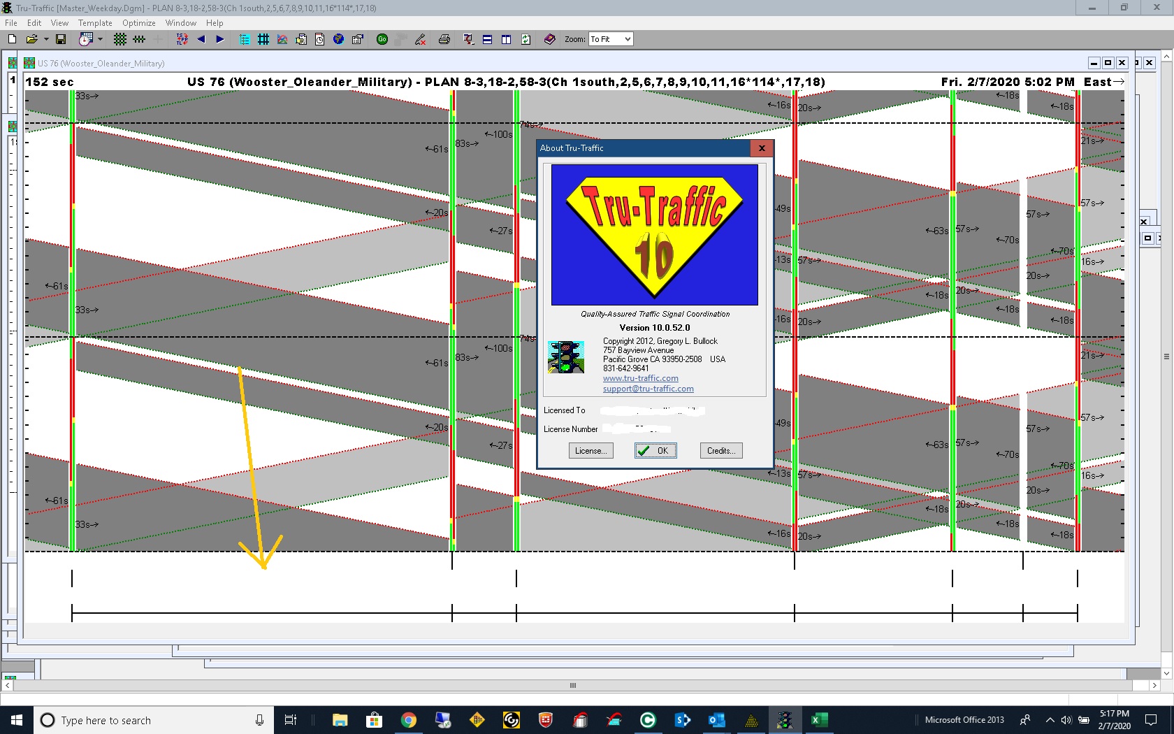Click the pencil with red X icon
1174x734 pixels.
click(420, 39)
